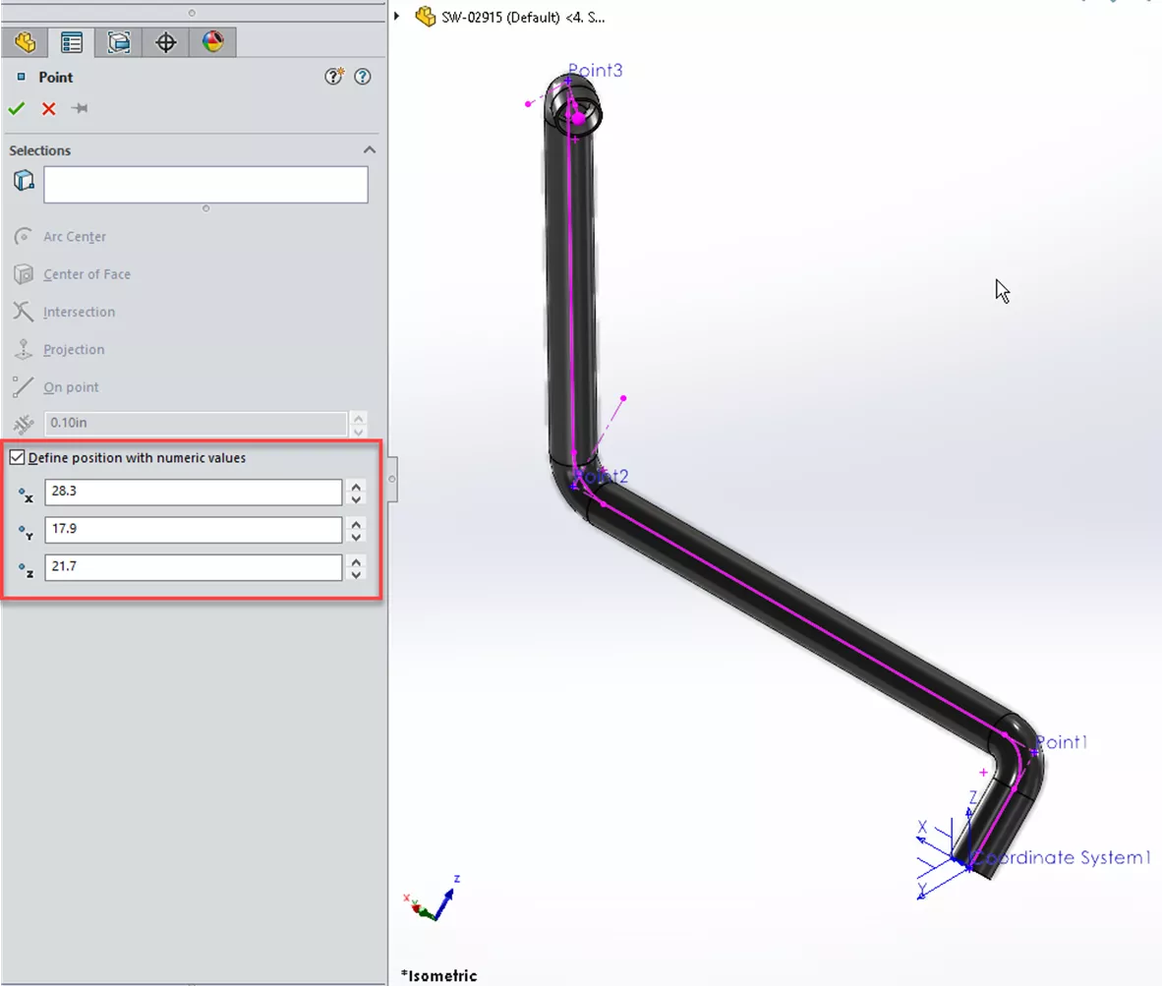Open the ConfigurationManager tab
Viewport: 1162px width, 986px height.
119,42
